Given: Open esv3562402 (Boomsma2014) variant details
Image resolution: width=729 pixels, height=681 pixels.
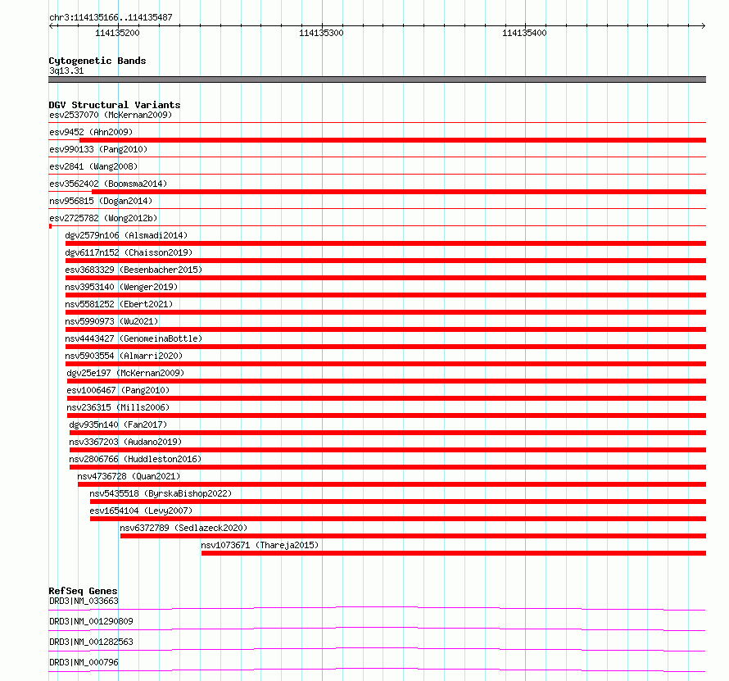Looking at the screenshot, I should click(108, 184).
